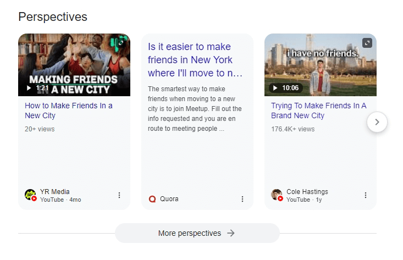Click the Perspectives heading
This screenshot has height=260, width=403.
53,17
